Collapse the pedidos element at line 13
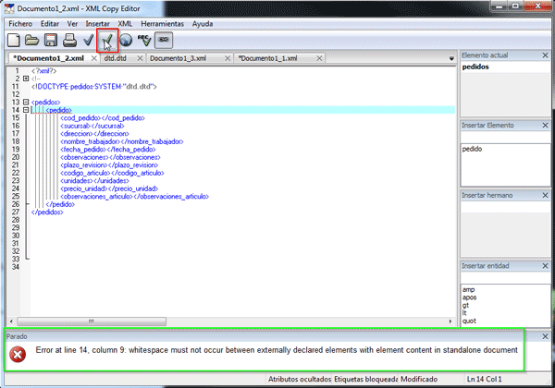 25,102
